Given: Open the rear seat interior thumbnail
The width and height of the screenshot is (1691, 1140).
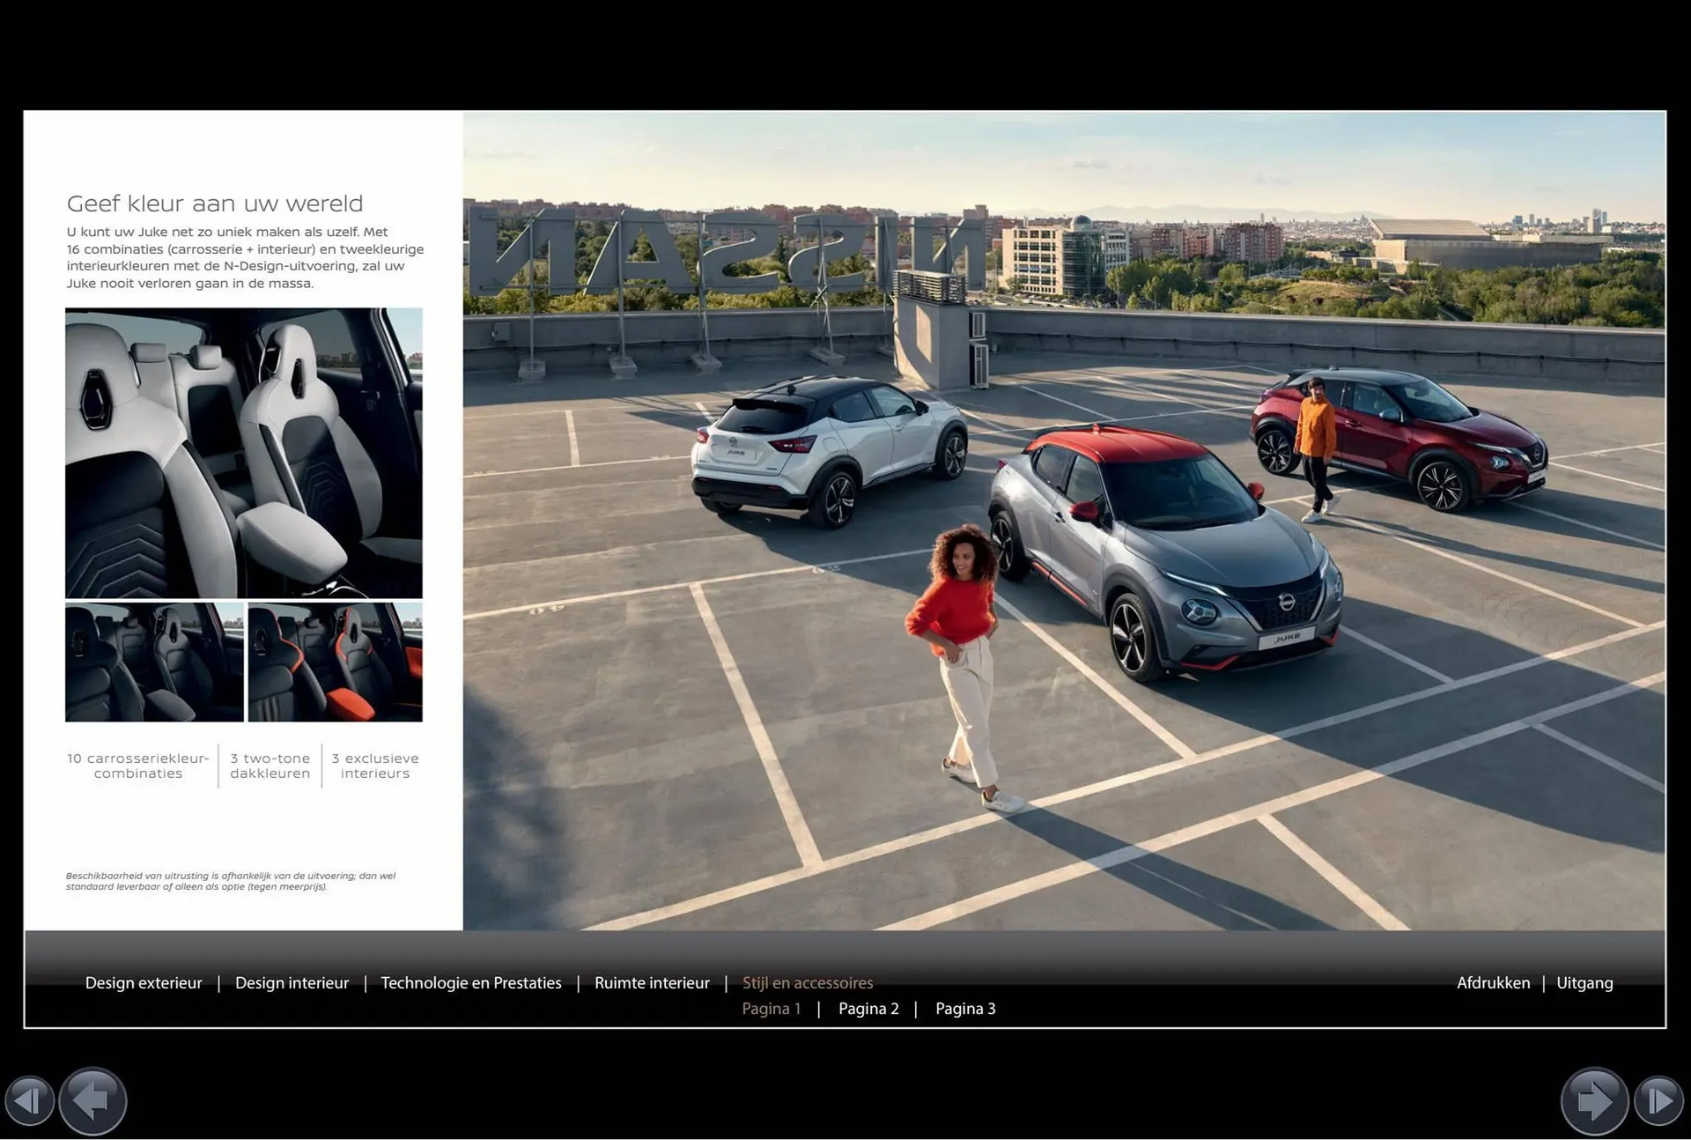Looking at the screenshot, I should (154, 663).
